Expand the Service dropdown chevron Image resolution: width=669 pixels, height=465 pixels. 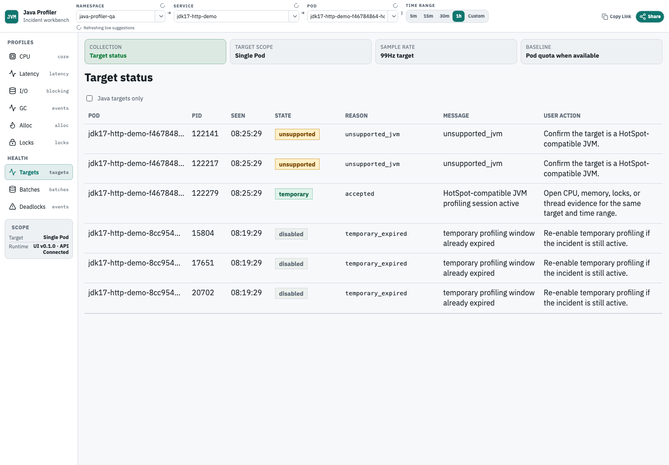click(295, 16)
